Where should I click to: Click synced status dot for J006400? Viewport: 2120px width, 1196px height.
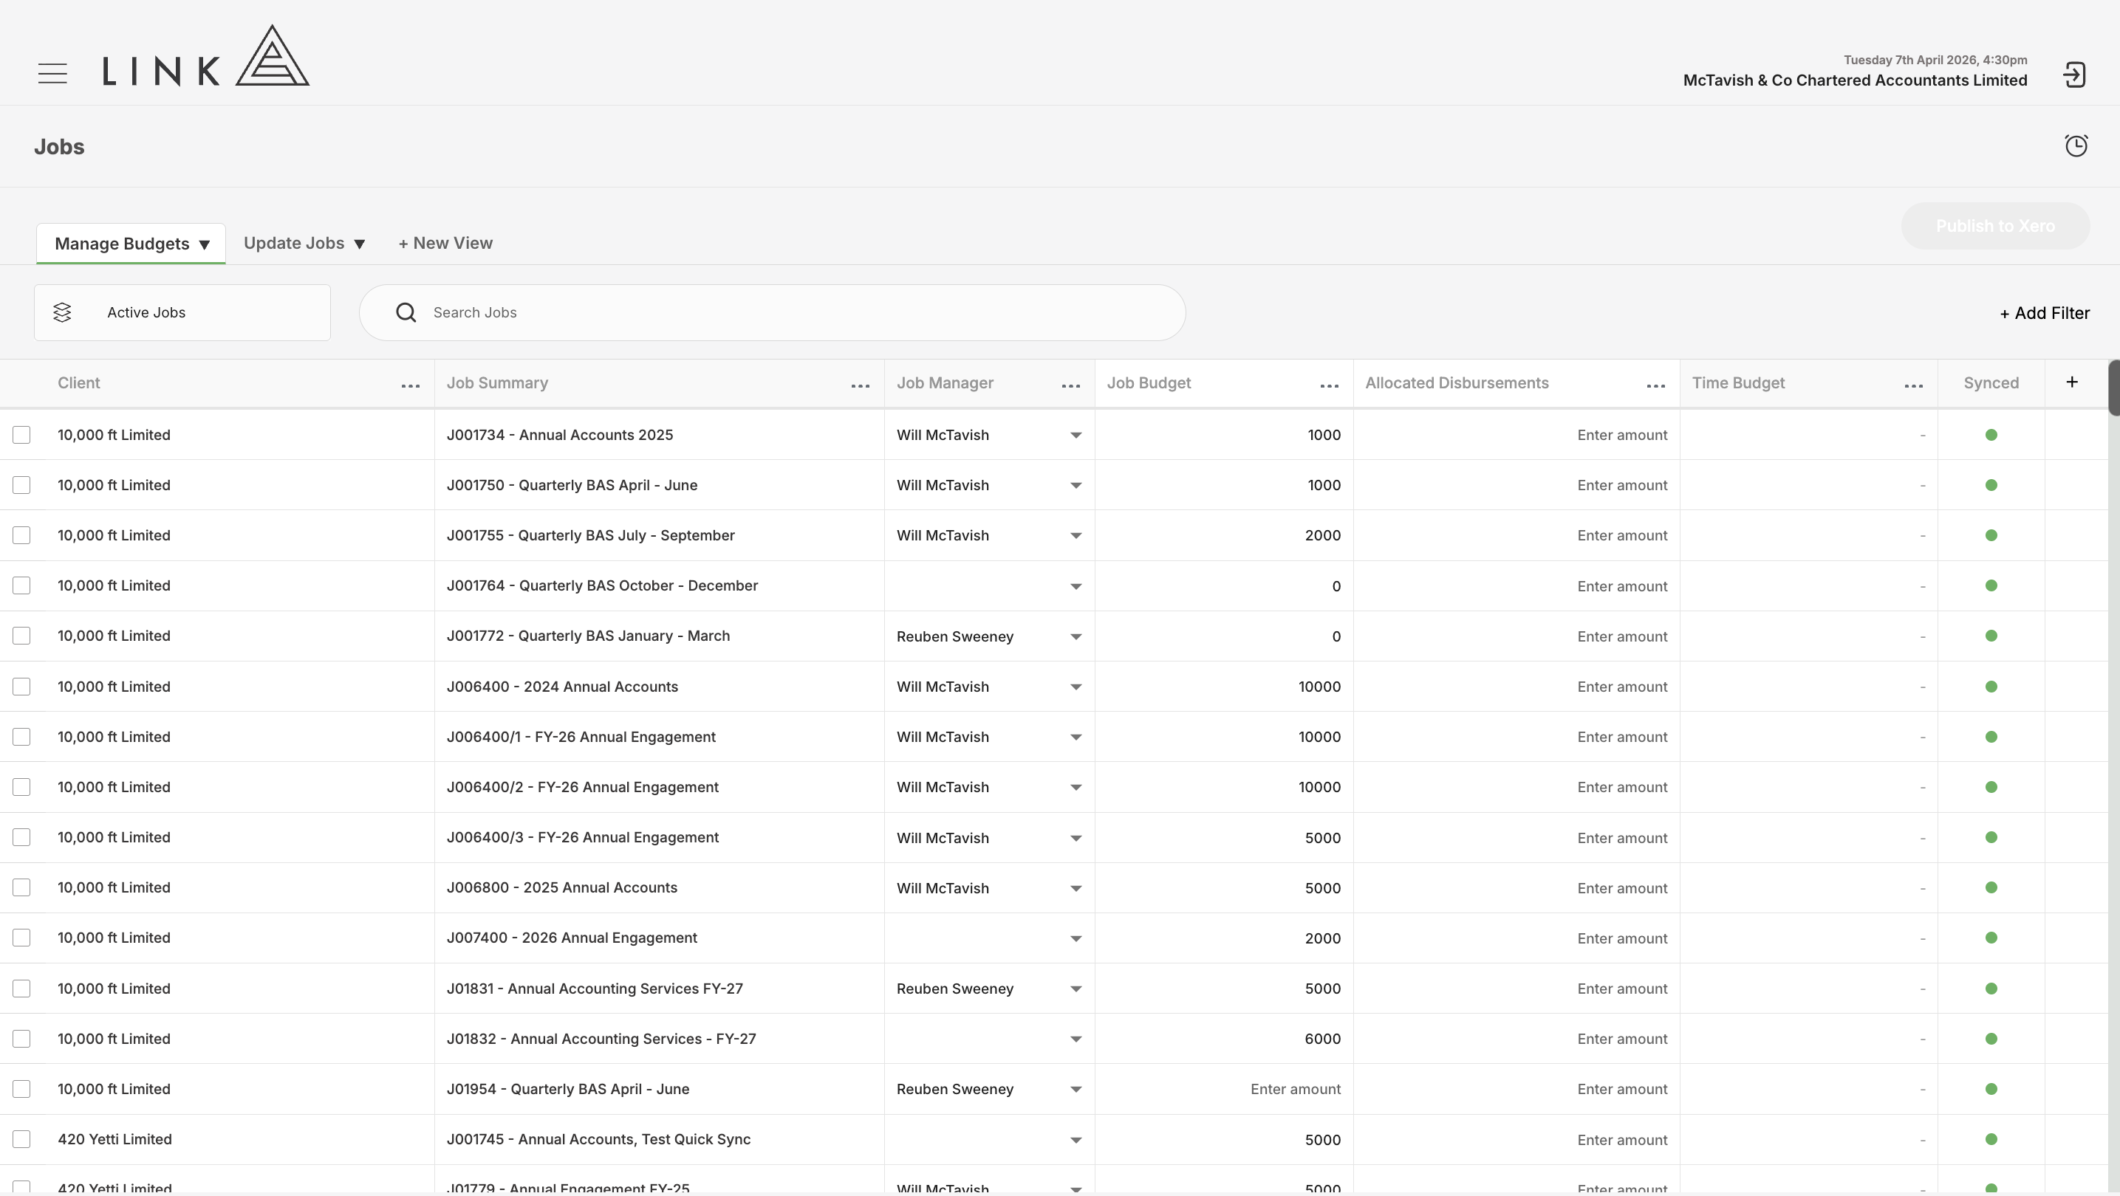1991,687
